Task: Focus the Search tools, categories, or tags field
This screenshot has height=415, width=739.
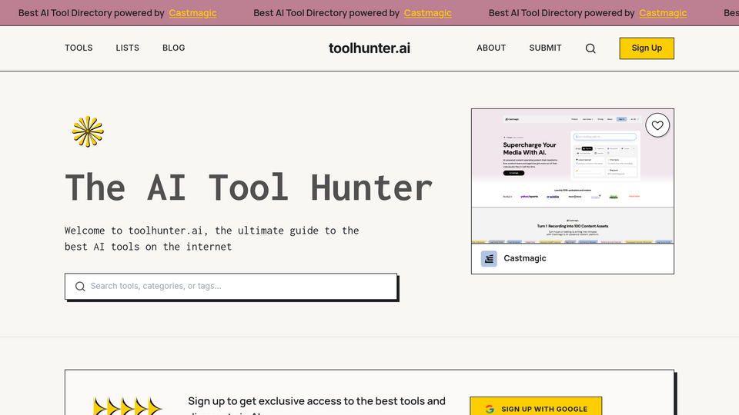Action: pos(231,286)
